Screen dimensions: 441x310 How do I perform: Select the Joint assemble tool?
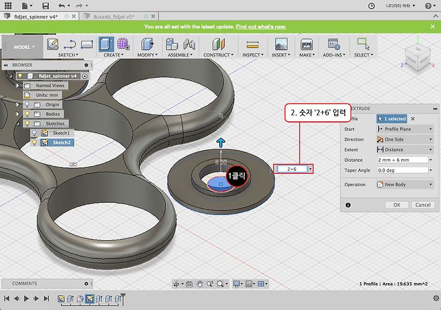click(189, 45)
